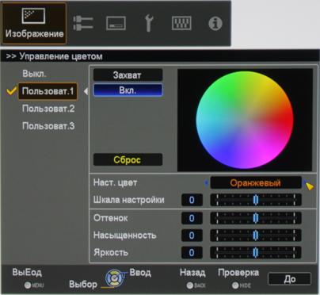Click the Проверка check label
This screenshot has height=295, width=320.
tap(238, 273)
